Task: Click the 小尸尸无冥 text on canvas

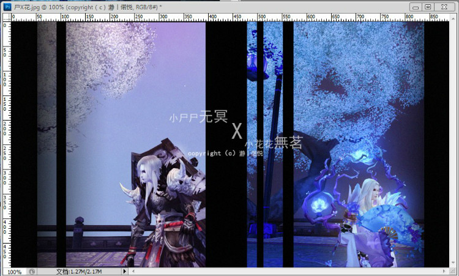Action: tap(198, 117)
